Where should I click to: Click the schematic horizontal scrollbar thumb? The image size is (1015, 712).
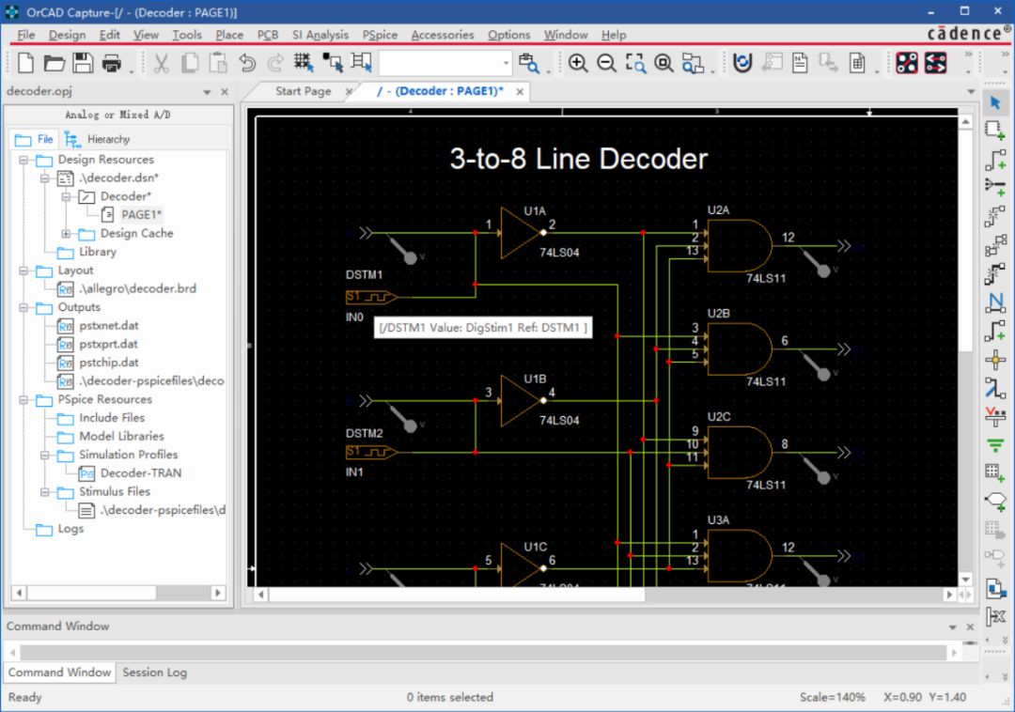(457, 595)
